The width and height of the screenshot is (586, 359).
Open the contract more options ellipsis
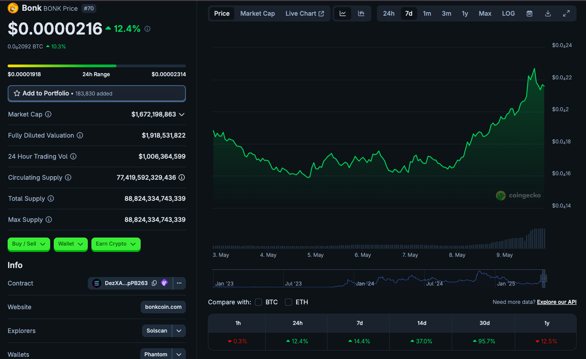(x=179, y=283)
